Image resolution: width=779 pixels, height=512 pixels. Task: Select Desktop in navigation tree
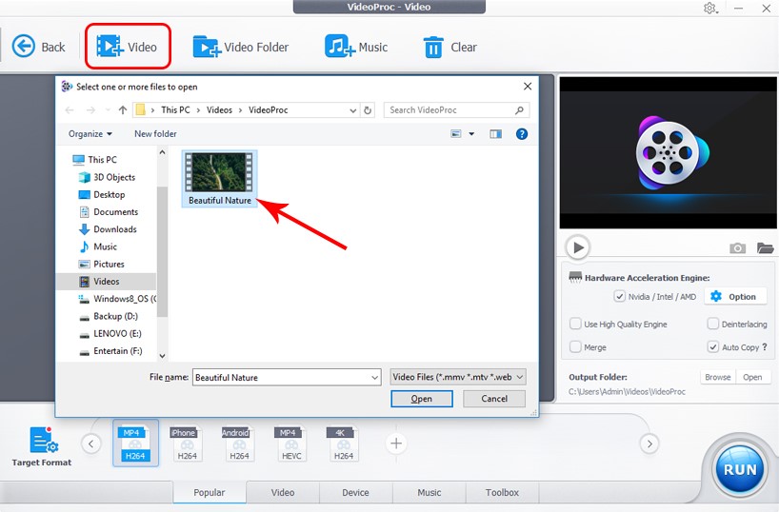(x=102, y=195)
